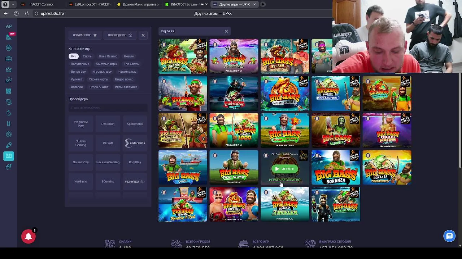
Task: Filter by Playson provider
Action: click(135, 182)
